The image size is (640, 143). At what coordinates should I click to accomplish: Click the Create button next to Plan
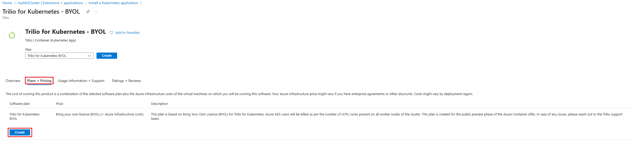point(107,56)
